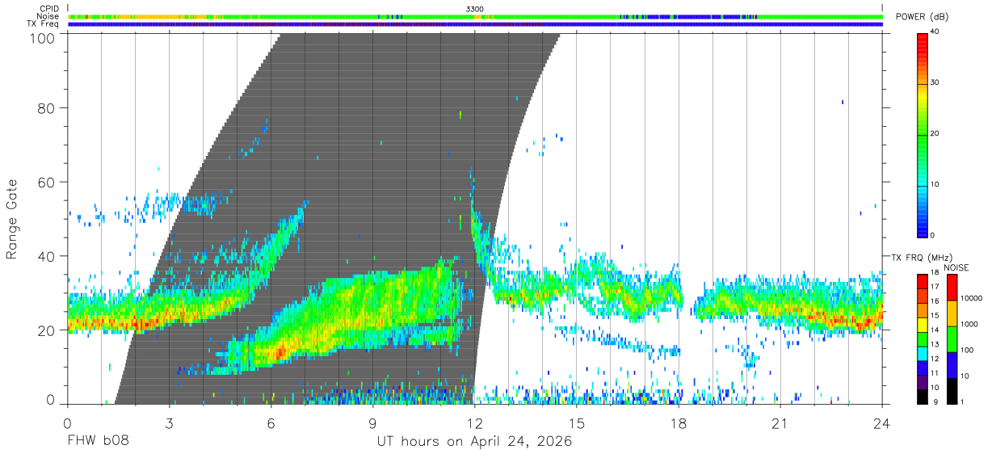Click the 30 tick on POWER scale

(x=935, y=83)
